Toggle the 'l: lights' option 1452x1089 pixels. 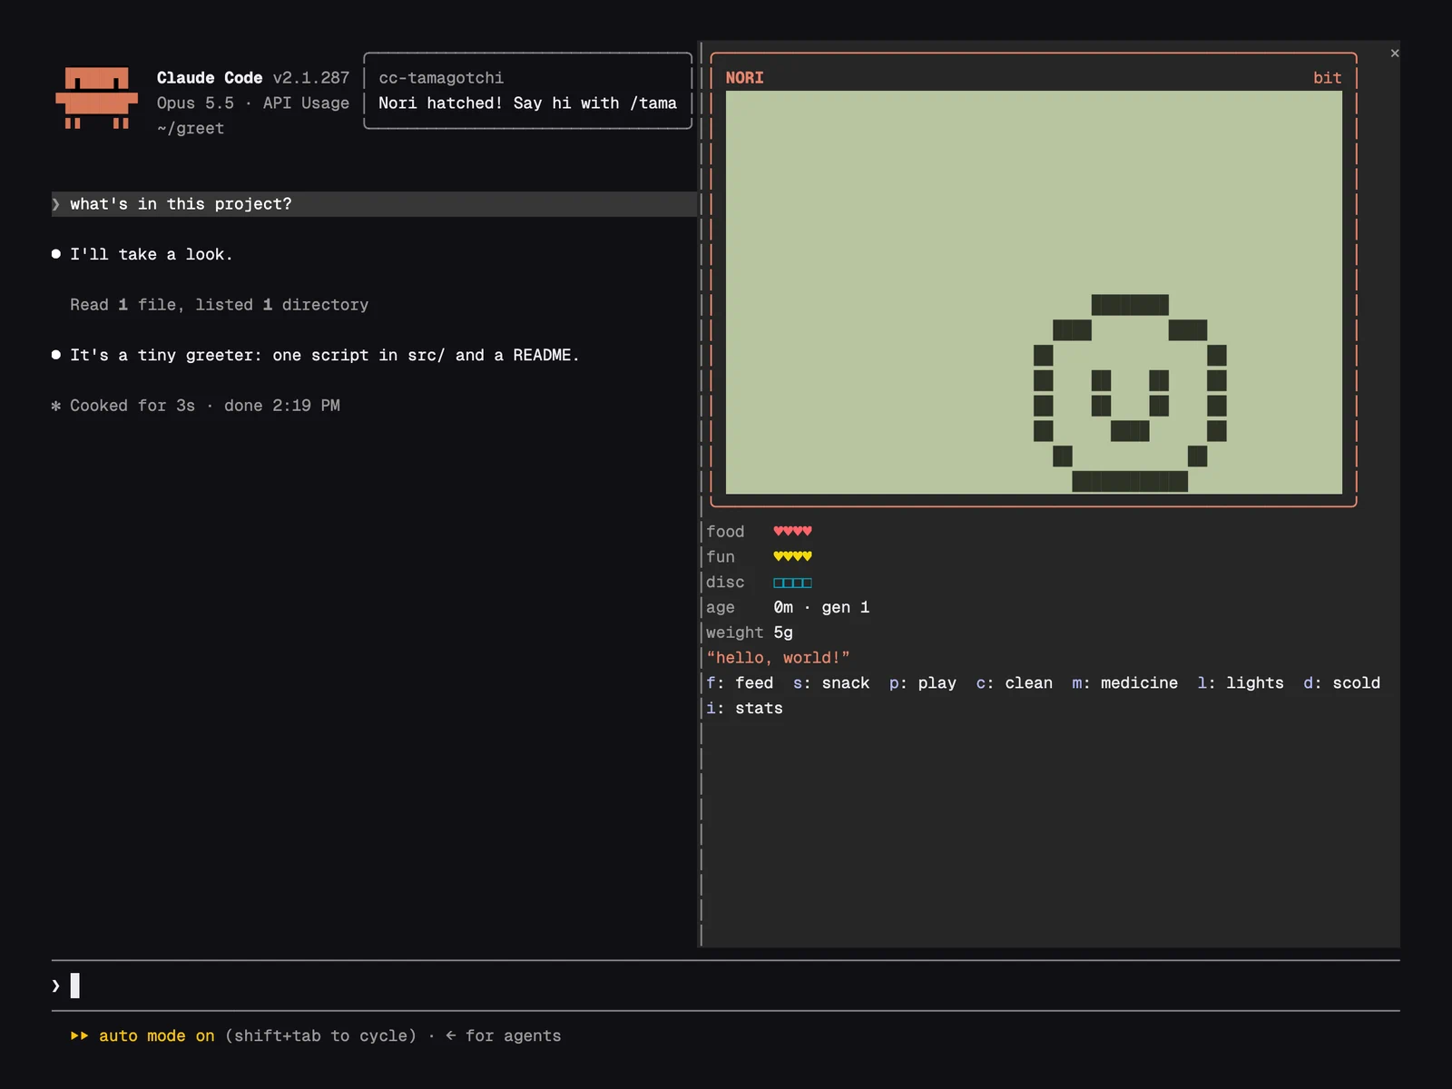click(x=1241, y=682)
